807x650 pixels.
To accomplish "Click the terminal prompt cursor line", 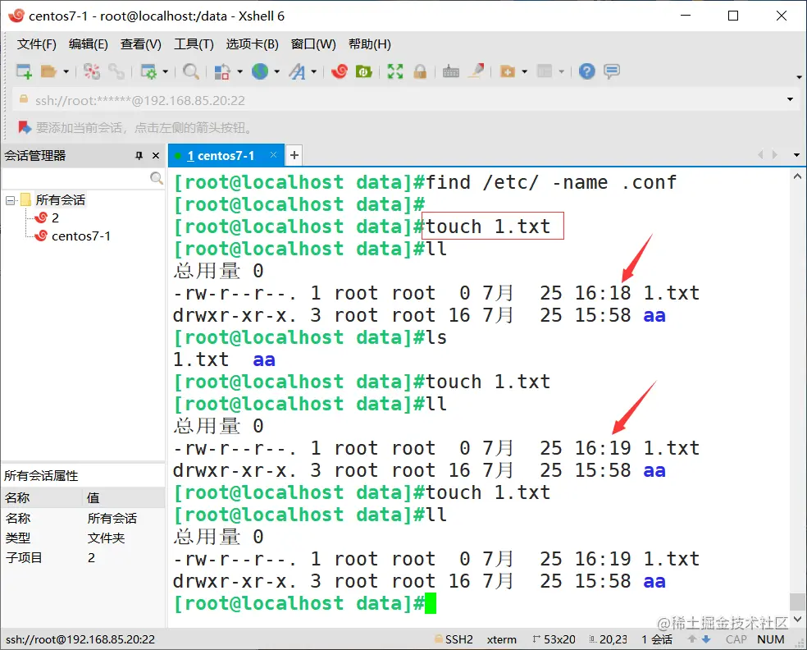I will 305,603.
